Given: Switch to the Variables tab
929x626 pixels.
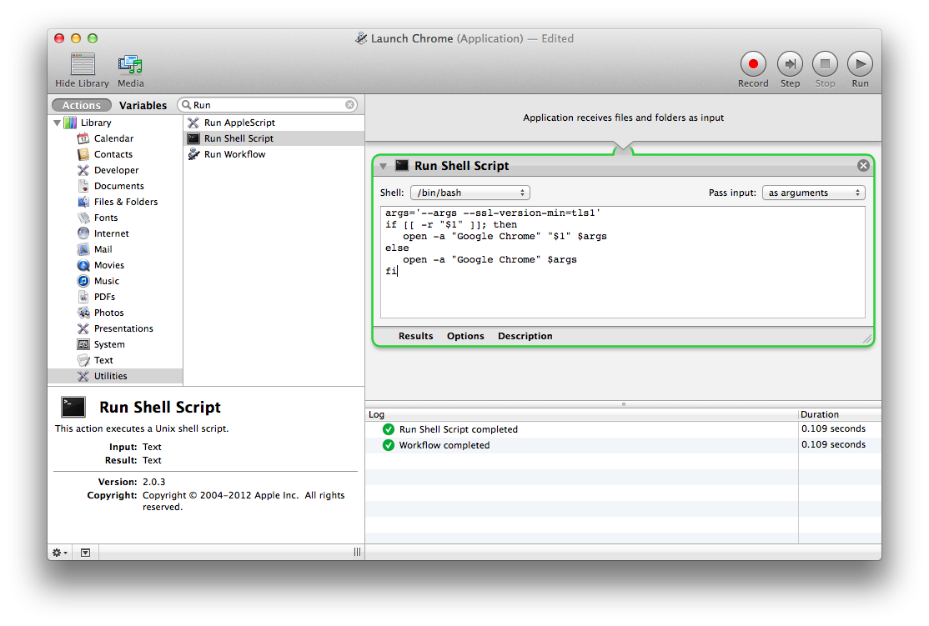Looking at the screenshot, I should 143,105.
